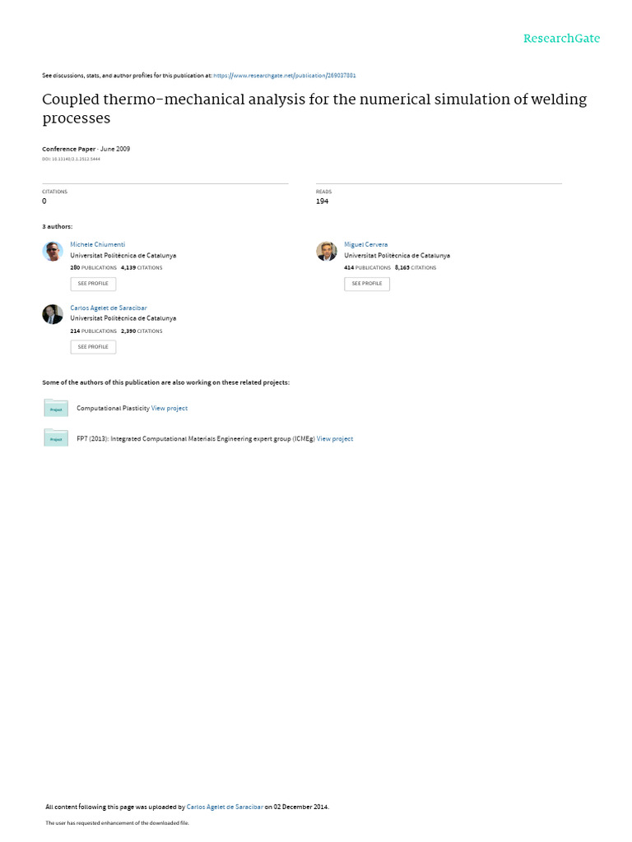The image size is (632, 842).
Task: Click uploader Carlos Agelet de Saracibar footer link
Action: click(225, 807)
